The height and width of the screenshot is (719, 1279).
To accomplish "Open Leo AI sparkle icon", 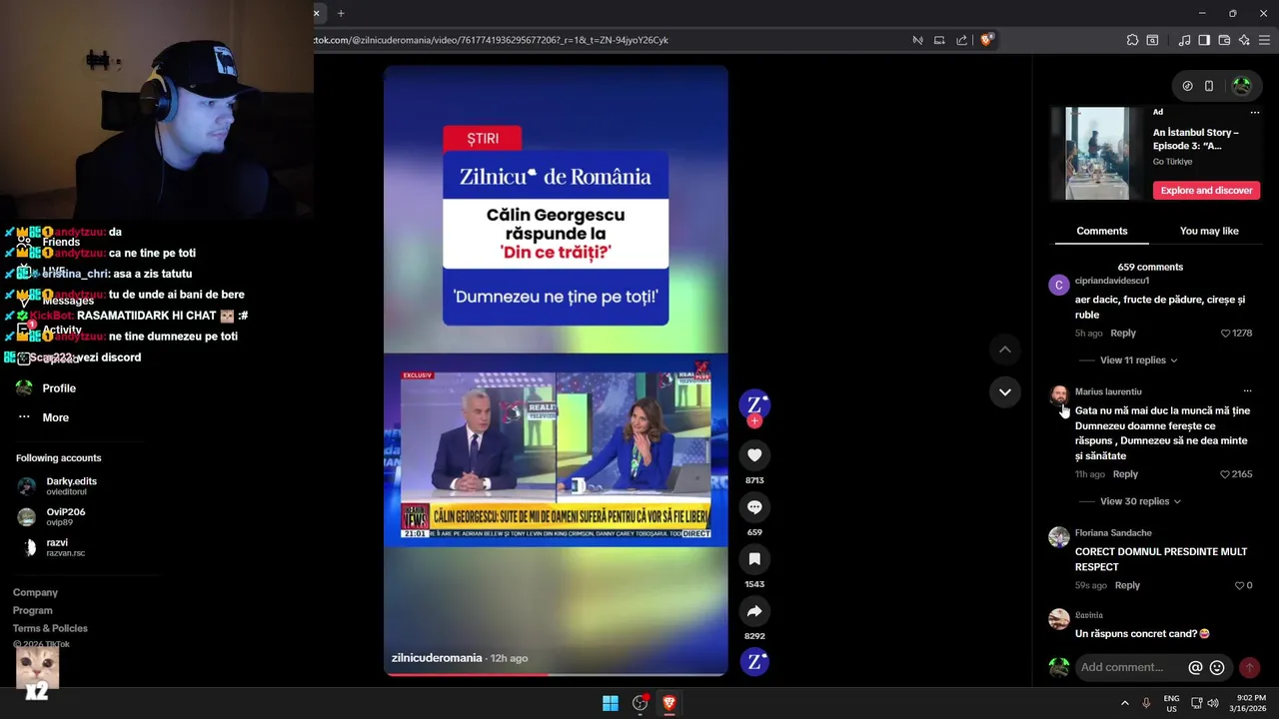I will pos(1244,40).
